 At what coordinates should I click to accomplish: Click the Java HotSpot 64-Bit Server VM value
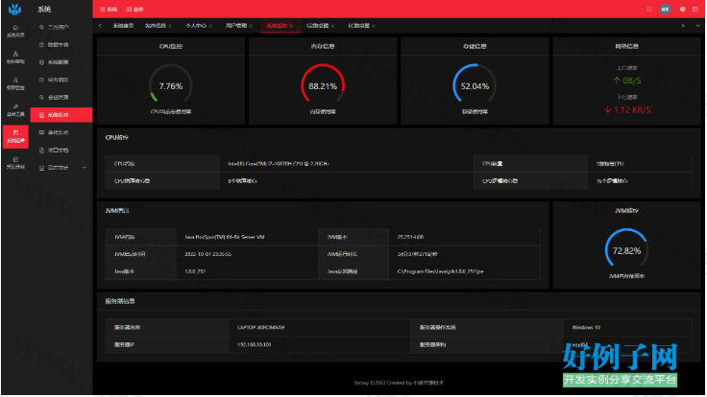click(x=225, y=237)
